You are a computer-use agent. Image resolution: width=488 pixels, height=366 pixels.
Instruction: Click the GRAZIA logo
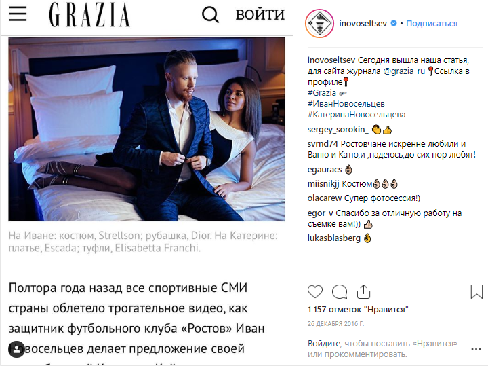click(x=89, y=15)
